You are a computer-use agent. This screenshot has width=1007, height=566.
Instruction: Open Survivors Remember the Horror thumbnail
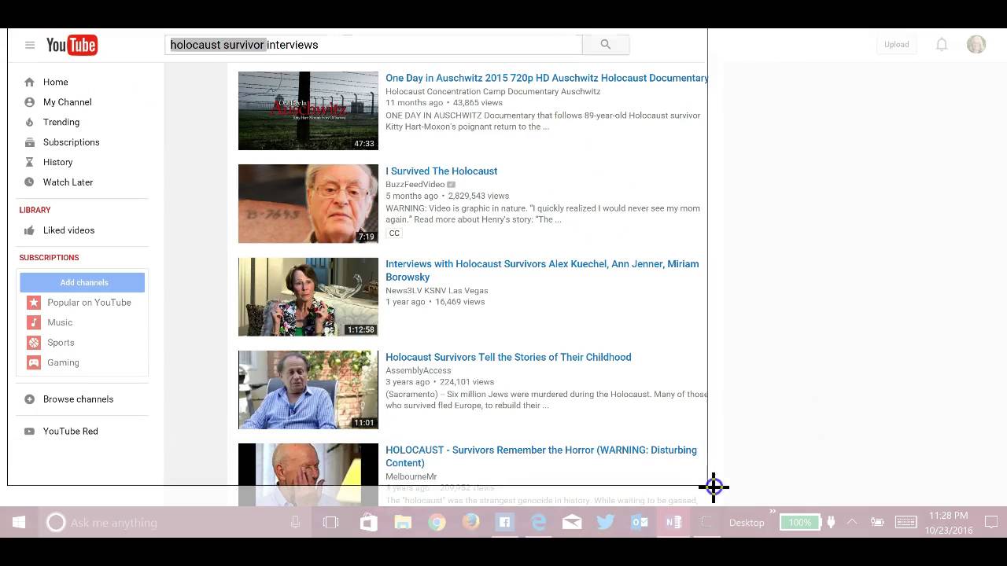308,475
